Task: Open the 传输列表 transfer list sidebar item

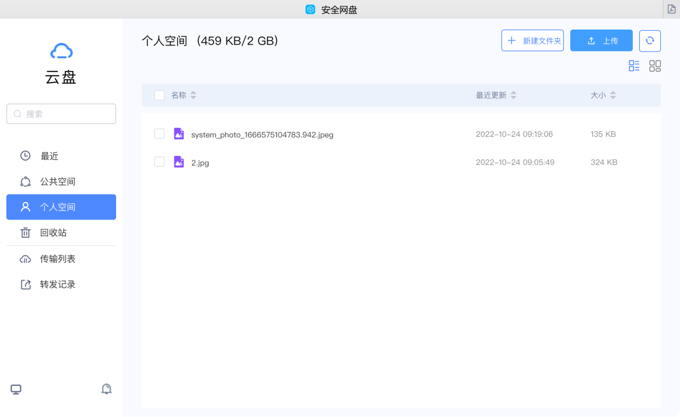Action: (x=58, y=258)
